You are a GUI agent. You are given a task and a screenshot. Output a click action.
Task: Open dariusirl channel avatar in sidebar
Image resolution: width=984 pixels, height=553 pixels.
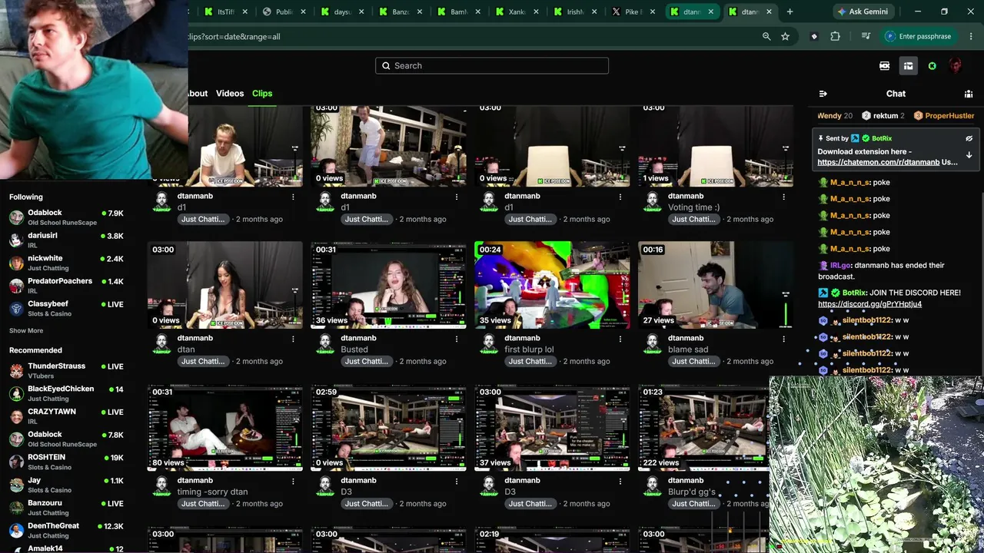click(x=16, y=240)
